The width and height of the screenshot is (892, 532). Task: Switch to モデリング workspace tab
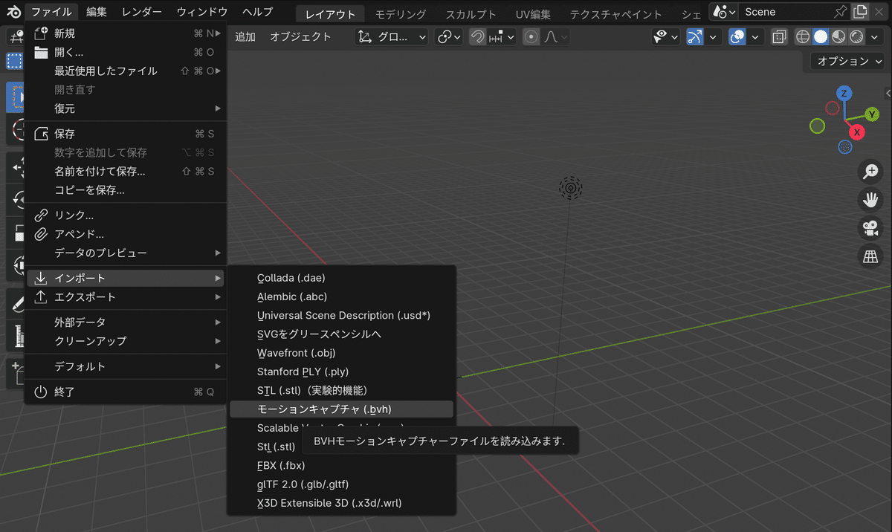point(401,14)
